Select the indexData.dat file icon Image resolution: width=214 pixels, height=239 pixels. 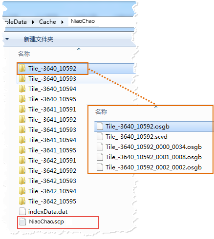tap(22, 211)
